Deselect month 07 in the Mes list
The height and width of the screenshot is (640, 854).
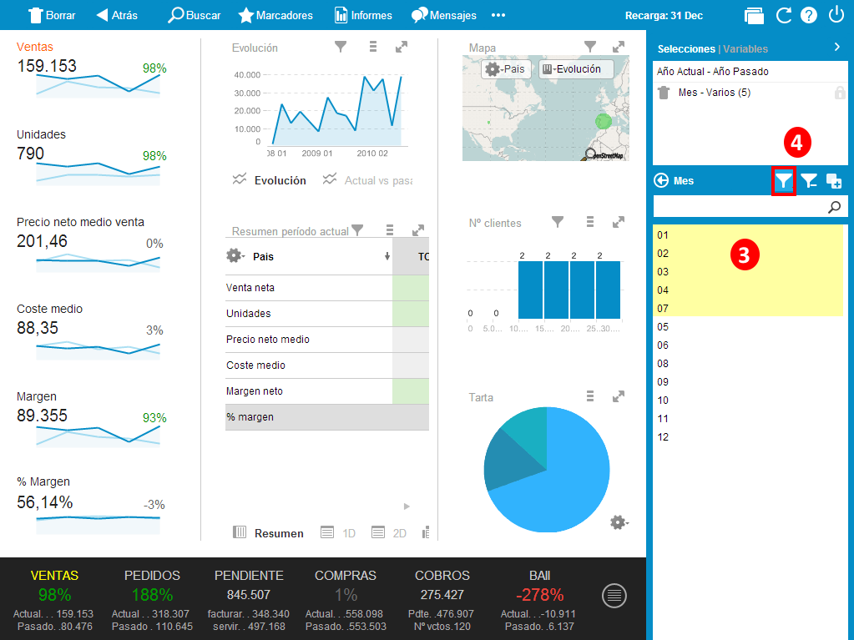pyautogui.click(x=663, y=309)
